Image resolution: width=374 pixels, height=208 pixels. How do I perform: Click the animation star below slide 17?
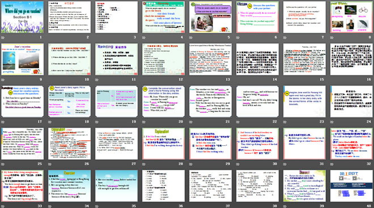[3, 122]
